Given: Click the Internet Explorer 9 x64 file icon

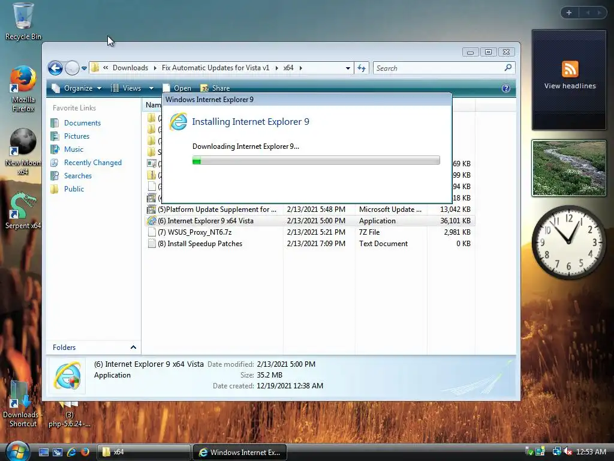Looking at the screenshot, I should [x=152, y=221].
